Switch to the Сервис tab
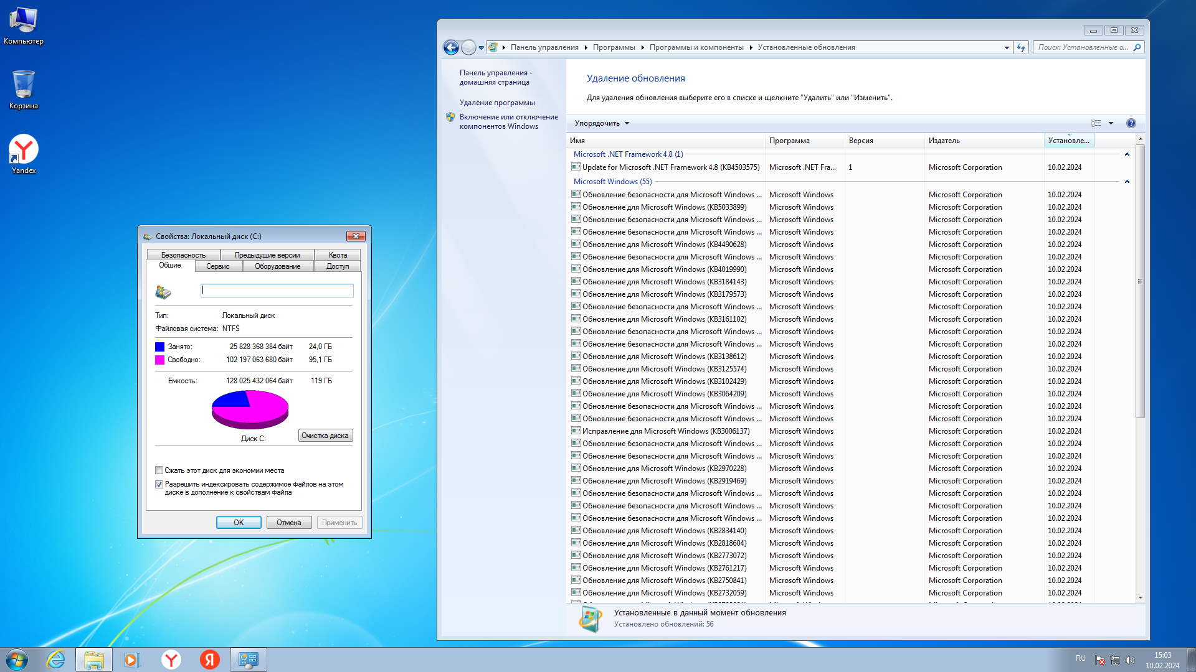The width and height of the screenshot is (1196, 672). (217, 266)
